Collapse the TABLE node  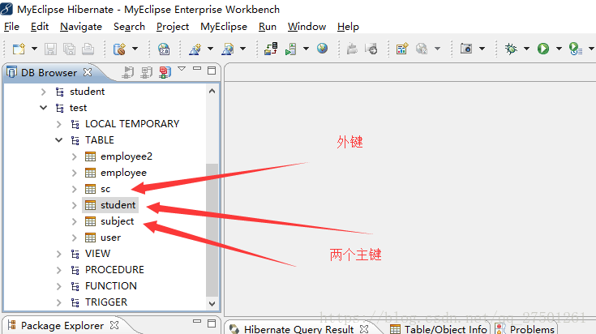(x=58, y=140)
